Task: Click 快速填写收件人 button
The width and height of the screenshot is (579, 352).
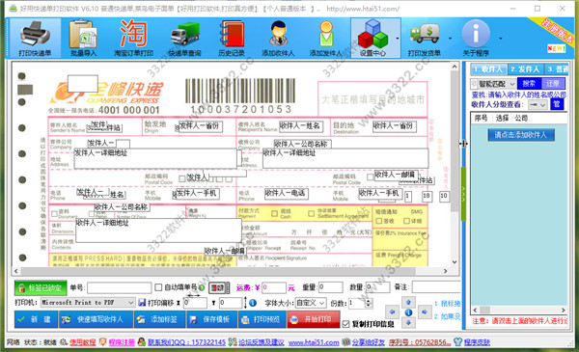Action: pos(96,319)
